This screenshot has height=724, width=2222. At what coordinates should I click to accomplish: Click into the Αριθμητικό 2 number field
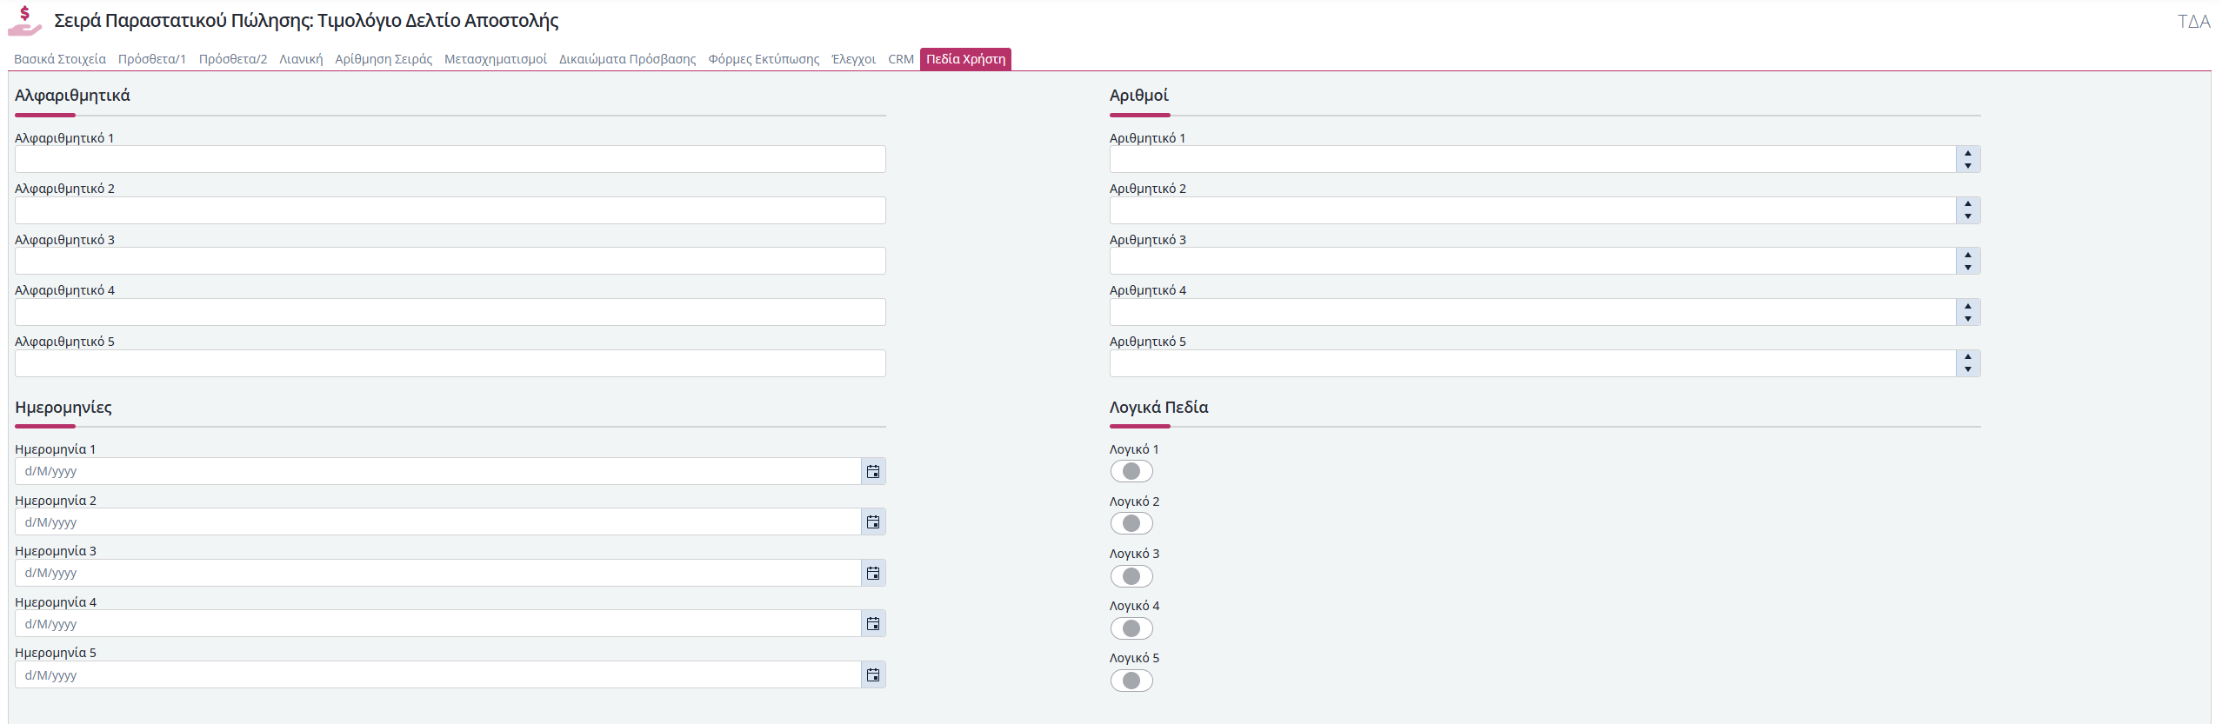(1532, 210)
